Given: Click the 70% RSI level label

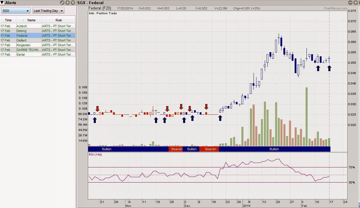Looking at the screenshot, I should (352, 167).
